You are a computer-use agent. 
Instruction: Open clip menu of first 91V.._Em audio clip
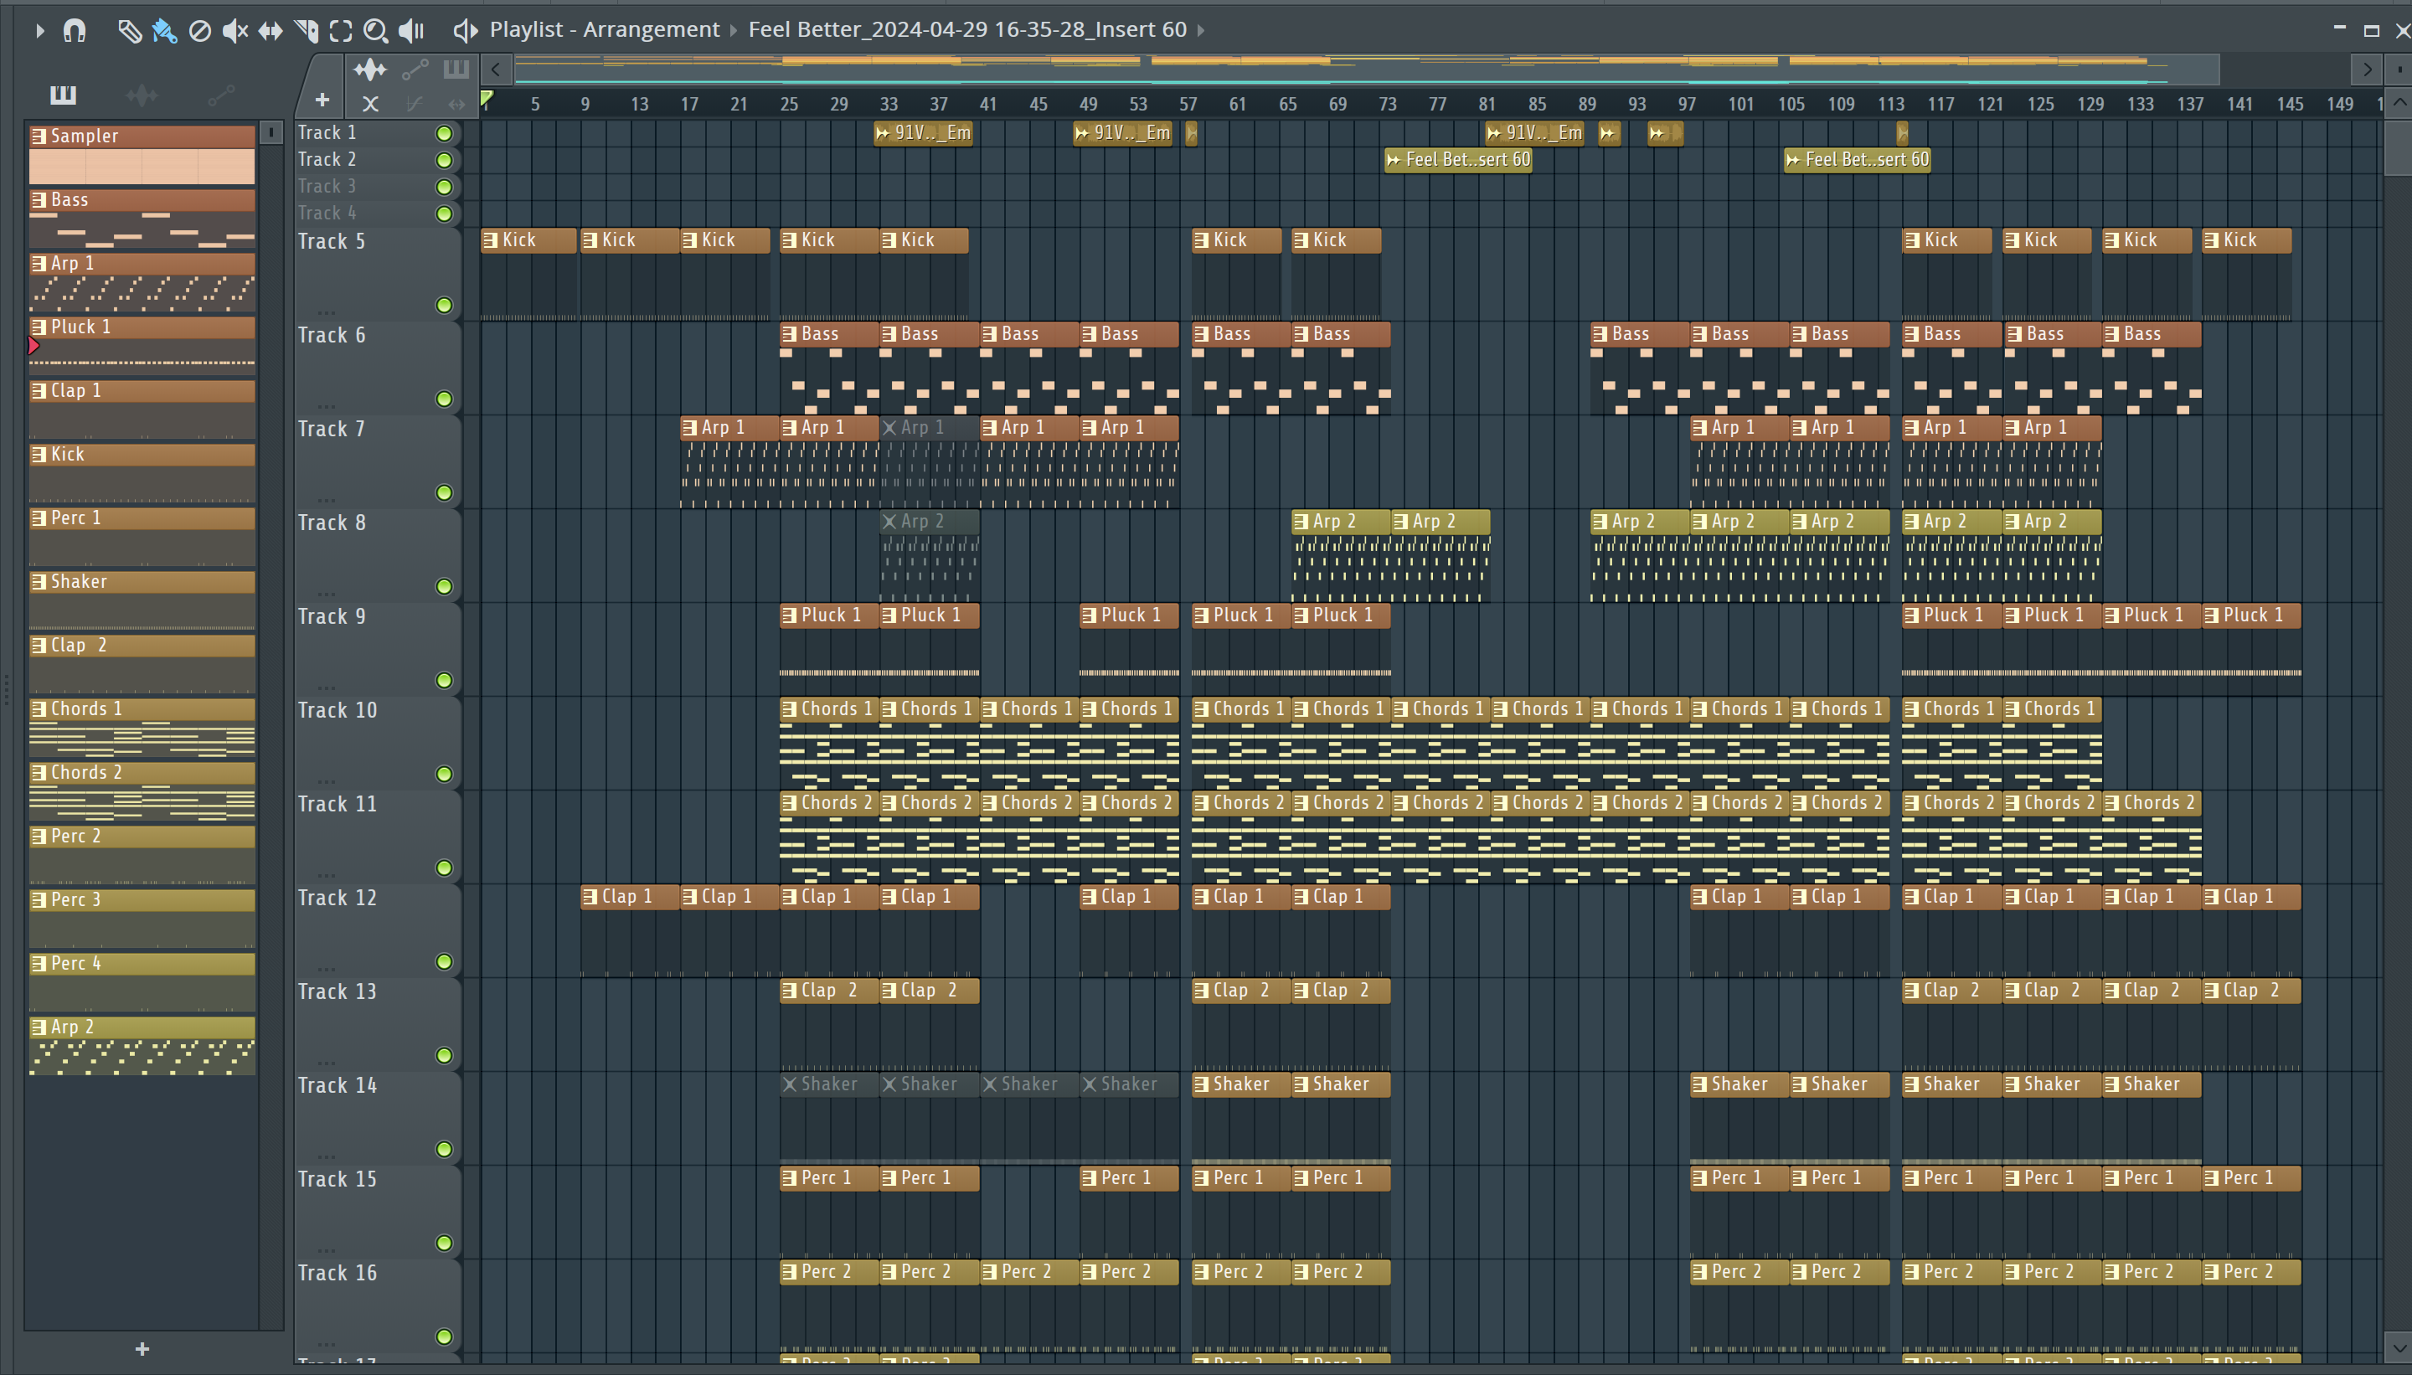(882, 133)
